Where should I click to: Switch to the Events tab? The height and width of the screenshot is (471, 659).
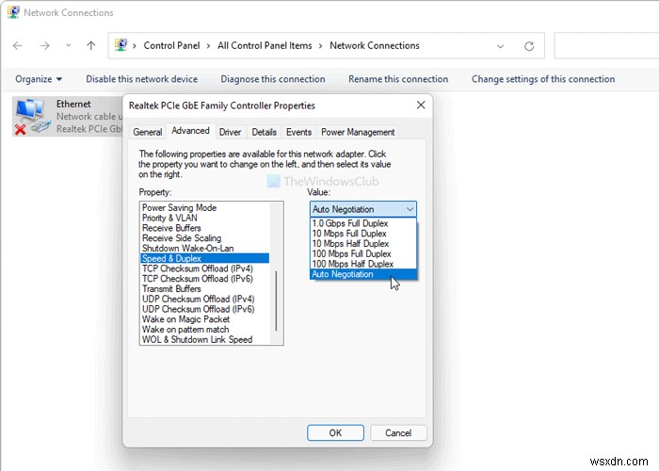pyautogui.click(x=298, y=132)
